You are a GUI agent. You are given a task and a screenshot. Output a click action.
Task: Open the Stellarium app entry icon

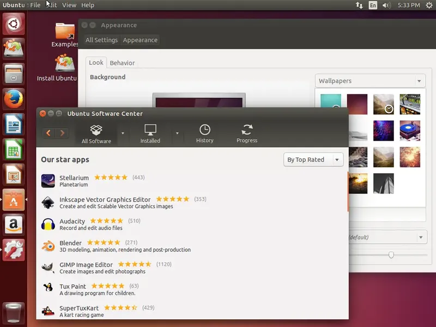(x=48, y=180)
